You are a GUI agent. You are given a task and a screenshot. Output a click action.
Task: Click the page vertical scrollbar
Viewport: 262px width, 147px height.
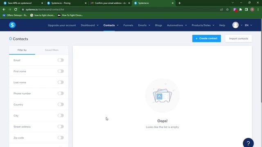tap(261, 61)
